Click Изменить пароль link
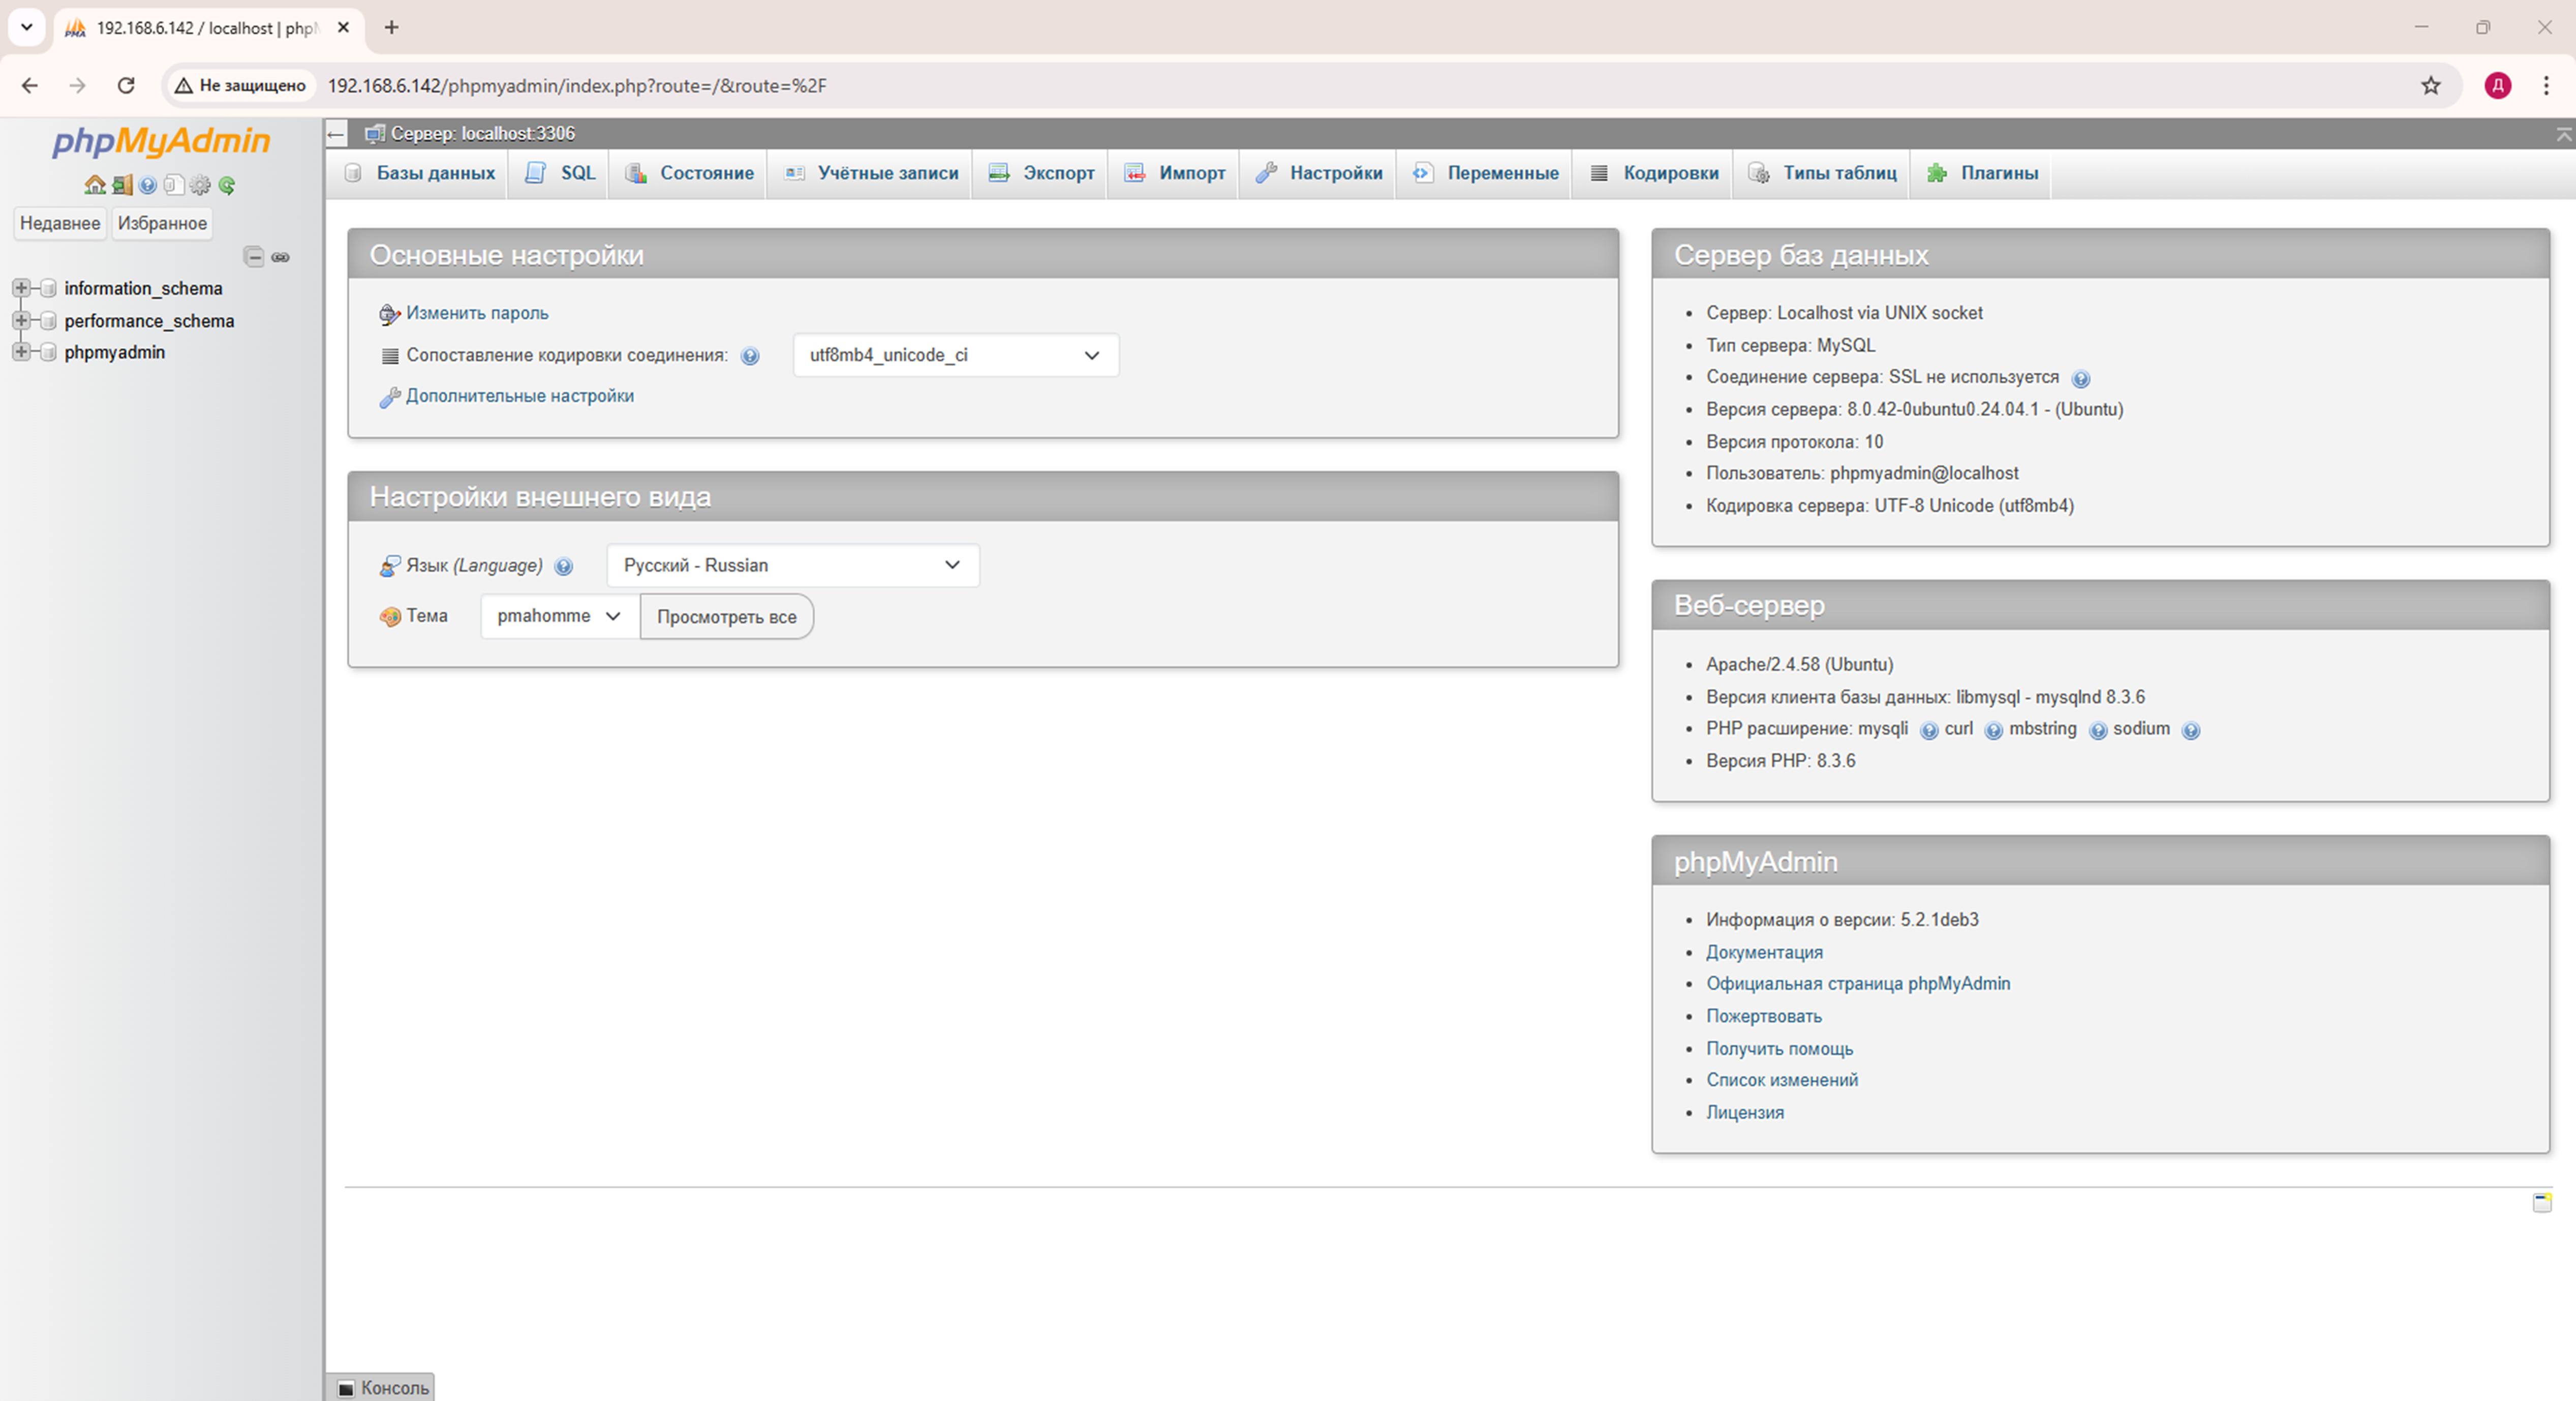The height and width of the screenshot is (1401, 2576). (x=477, y=313)
